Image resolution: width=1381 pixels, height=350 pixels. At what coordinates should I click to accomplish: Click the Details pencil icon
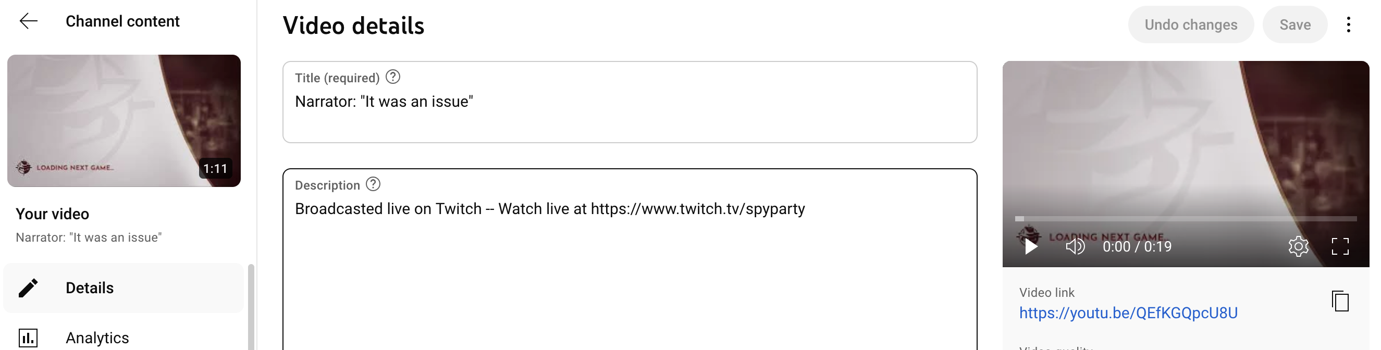coord(28,288)
